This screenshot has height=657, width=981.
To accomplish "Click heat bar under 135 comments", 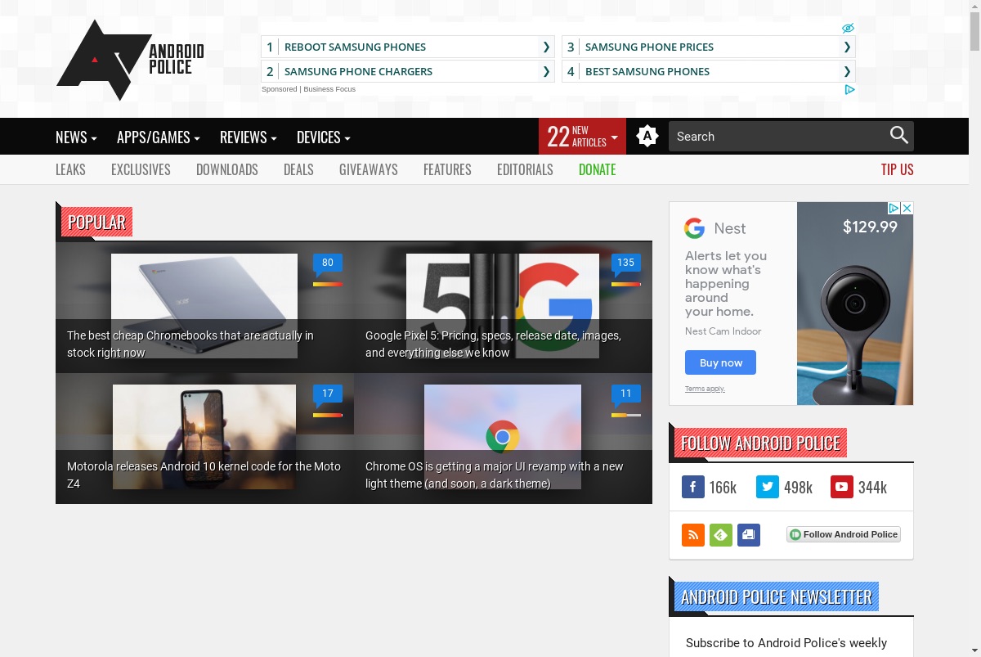I will (626, 284).
